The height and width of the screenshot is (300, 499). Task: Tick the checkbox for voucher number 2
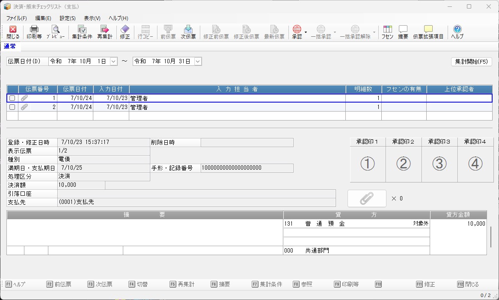(12, 107)
